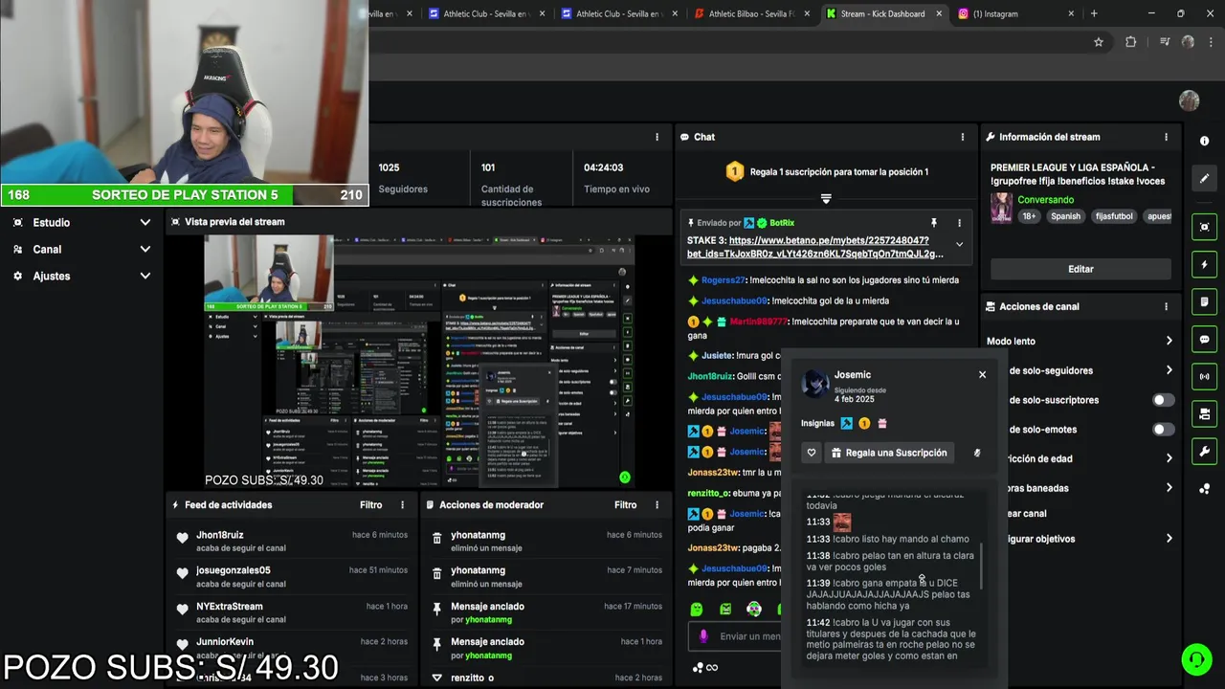Switch to Stream - Kick Dashboard tab
The height and width of the screenshot is (689, 1225).
pos(884,13)
